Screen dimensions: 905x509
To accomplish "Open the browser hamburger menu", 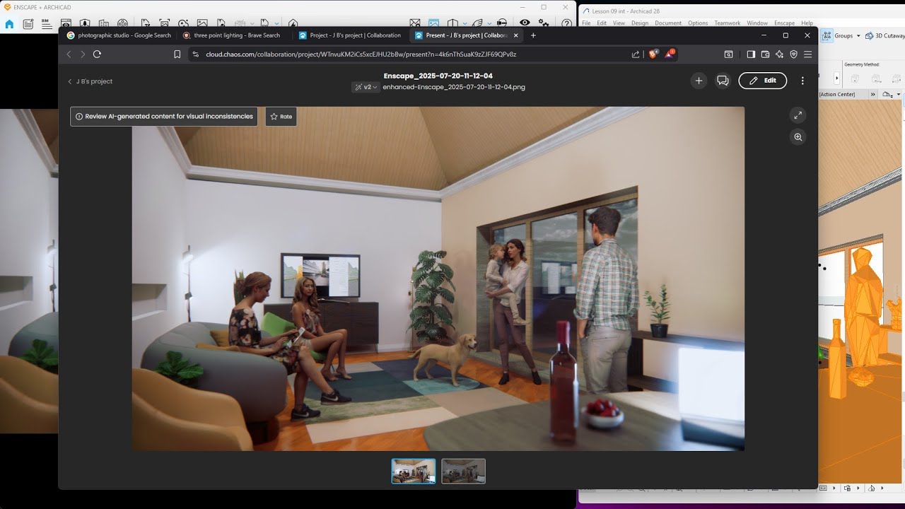I will 807,54.
